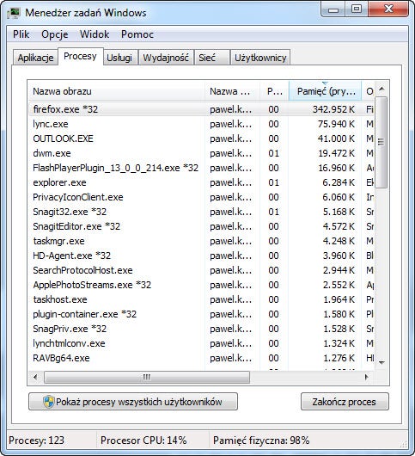Close the Menedżer zadań Windows window
Viewport: 415px width, 456px height.
(388, 9)
